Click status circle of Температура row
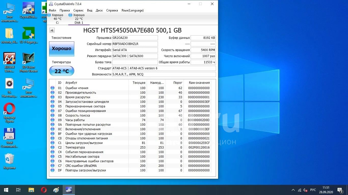The height and width of the screenshot is (195, 348). click(x=52, y=148)
